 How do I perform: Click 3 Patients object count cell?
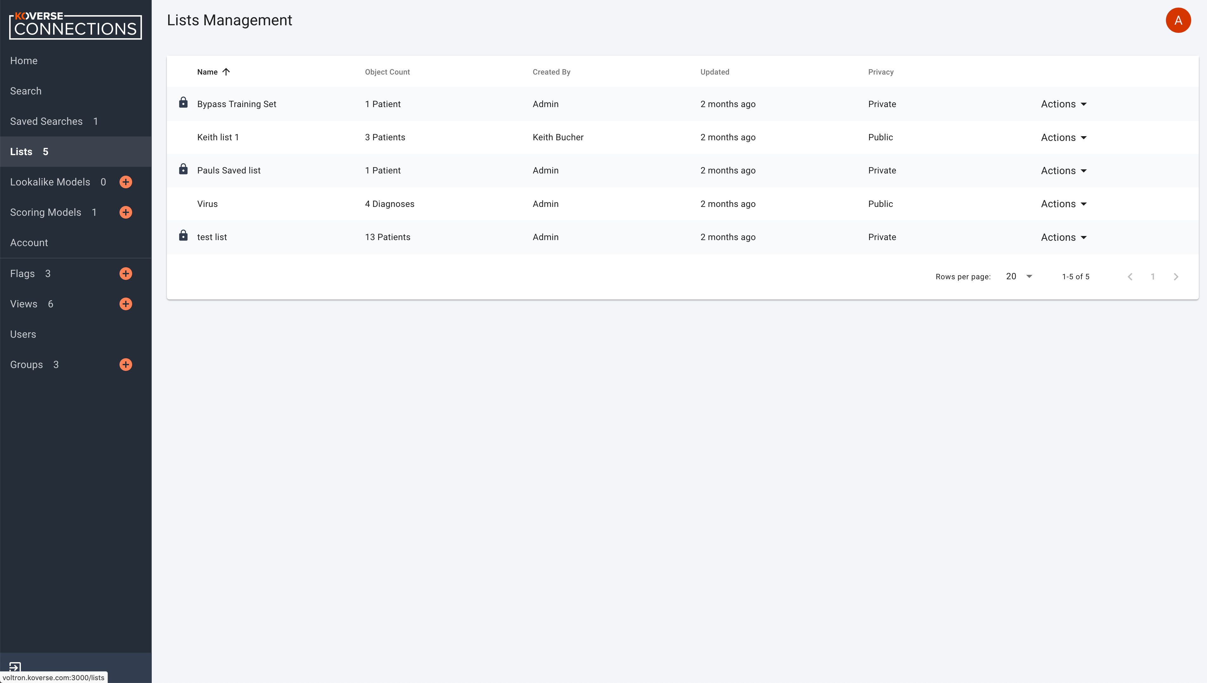[385, 137]
